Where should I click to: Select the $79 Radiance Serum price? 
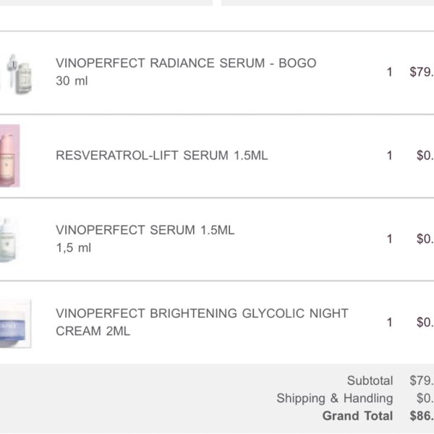(422, 72)
